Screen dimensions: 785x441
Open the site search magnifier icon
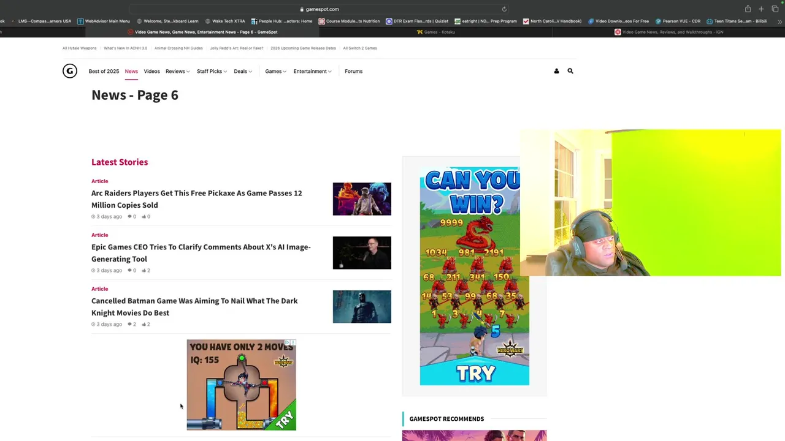(570, 71)
